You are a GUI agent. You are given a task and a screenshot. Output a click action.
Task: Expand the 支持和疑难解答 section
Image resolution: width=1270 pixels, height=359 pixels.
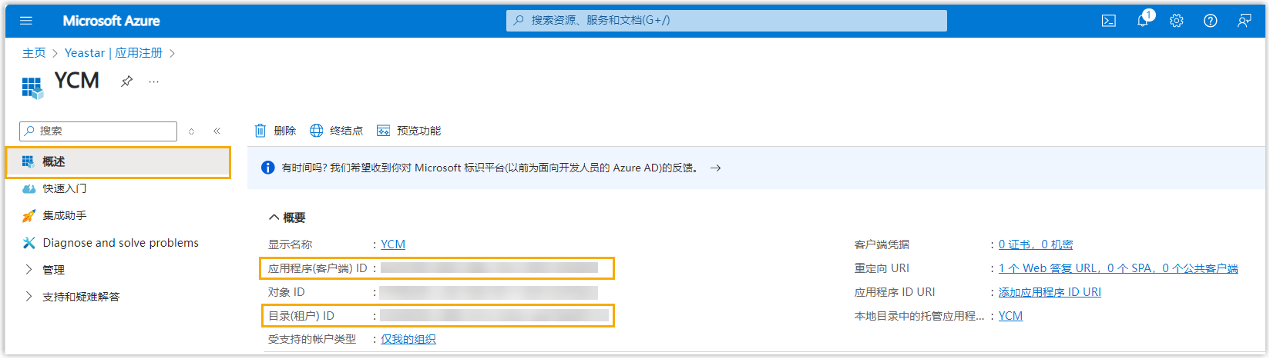tap(29, 297)
